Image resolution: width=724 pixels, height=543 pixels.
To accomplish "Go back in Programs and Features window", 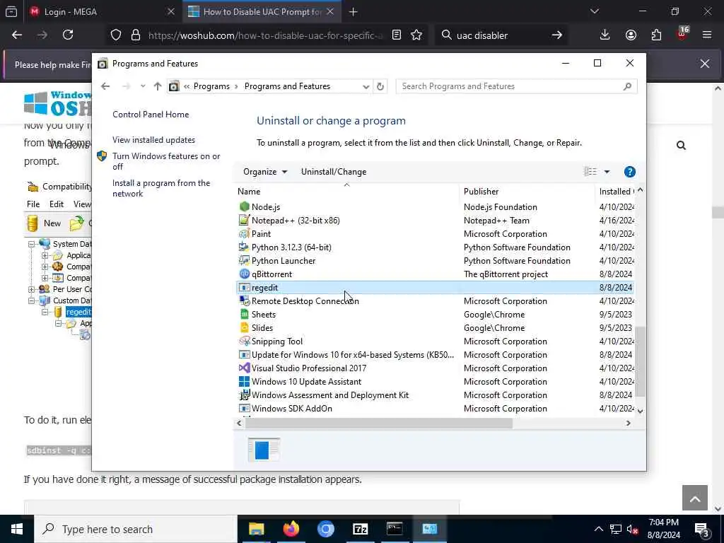I will coord(105,86).
